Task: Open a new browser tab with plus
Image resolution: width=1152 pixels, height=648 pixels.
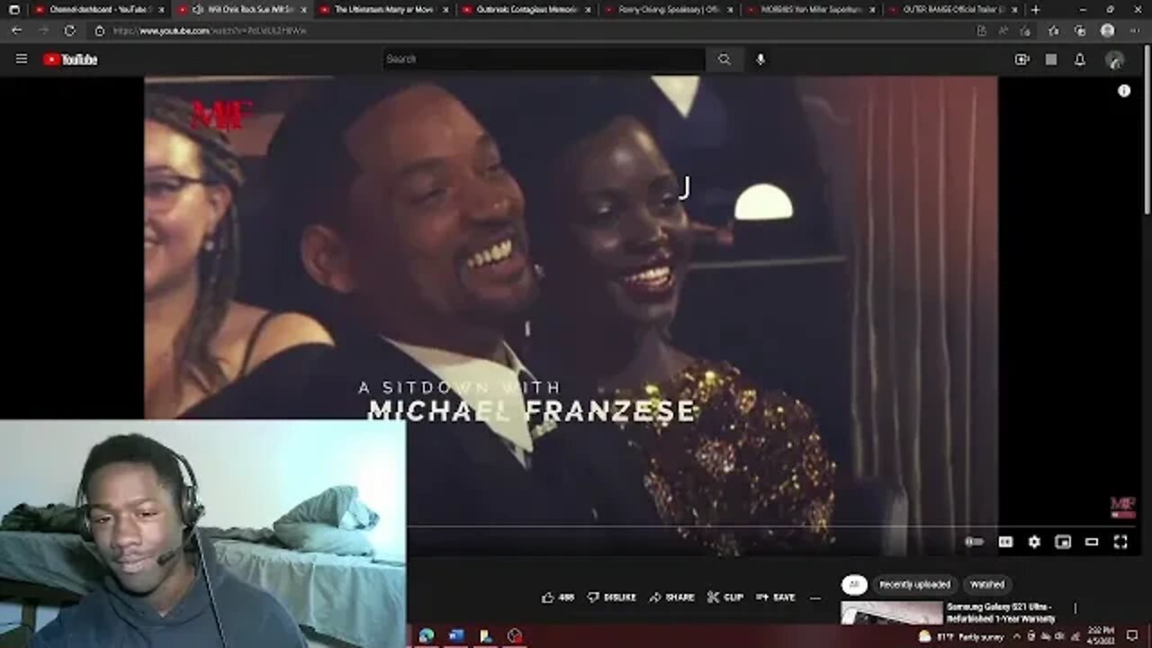Action: 1035,9
